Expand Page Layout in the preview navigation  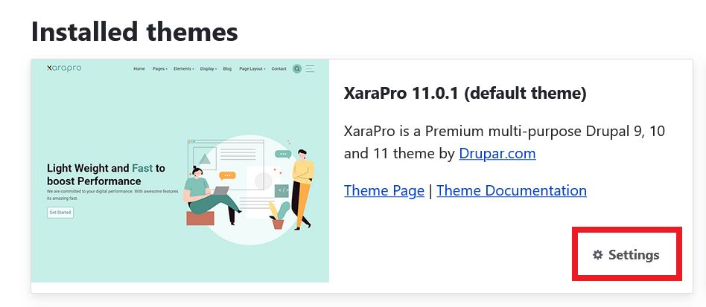click(252, 69)
